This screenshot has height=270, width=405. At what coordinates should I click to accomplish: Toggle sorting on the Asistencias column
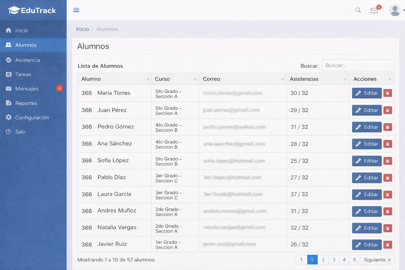[345, 79]
